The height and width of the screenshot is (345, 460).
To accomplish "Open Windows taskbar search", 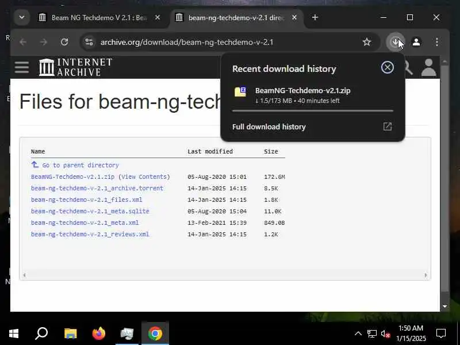I will pos(41,333).
